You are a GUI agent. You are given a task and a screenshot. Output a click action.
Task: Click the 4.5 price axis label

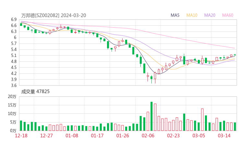click(14, 67)
